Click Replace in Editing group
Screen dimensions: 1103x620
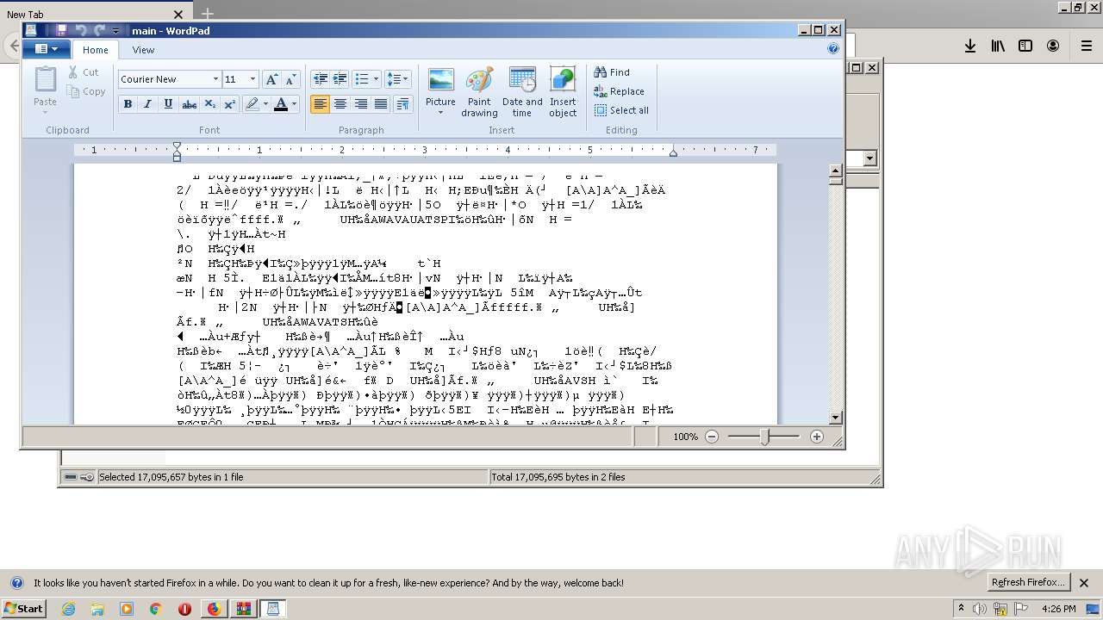coord(619,91)
